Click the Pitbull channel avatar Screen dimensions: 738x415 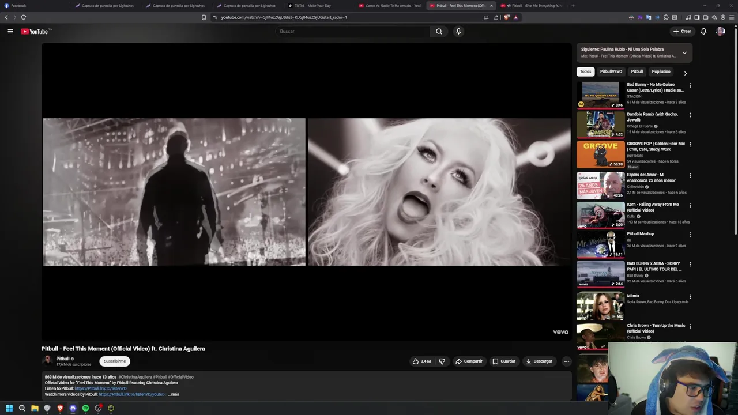(x=47, y=361)
